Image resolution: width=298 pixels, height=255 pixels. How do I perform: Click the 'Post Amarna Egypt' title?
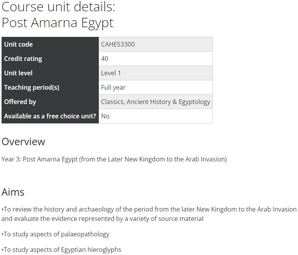[58, 23]
